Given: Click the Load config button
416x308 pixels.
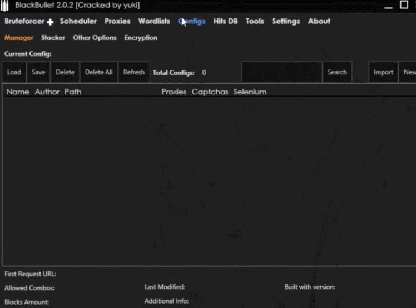Looking at the screenshot, I should [14, 72].
